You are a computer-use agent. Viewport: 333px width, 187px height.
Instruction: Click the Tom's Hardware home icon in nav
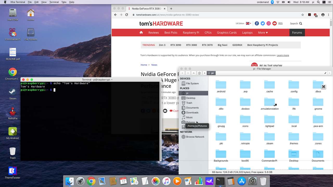click(x=141, y=32)
